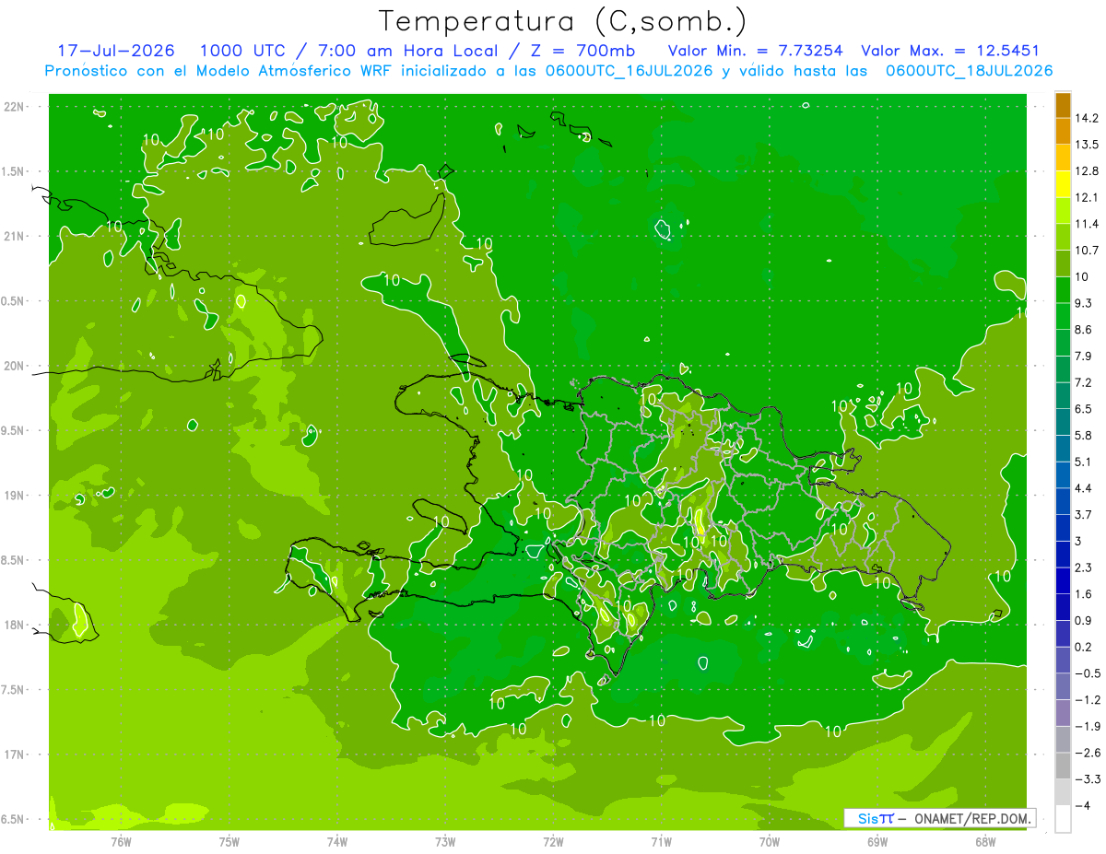Click the 'Valor Max. = 12.5451' value
The width and height of the screenshot is (1106, 854).
click(x=950, y=52)
